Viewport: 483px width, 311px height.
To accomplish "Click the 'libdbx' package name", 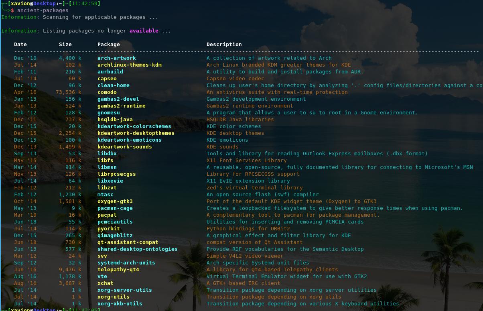I will (107, 153).
